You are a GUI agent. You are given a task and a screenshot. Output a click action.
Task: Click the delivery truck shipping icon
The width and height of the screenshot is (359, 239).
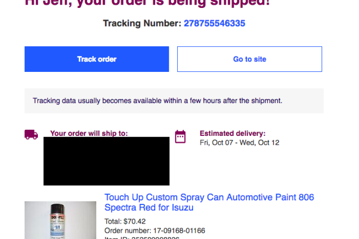click(x=31, y=135)
